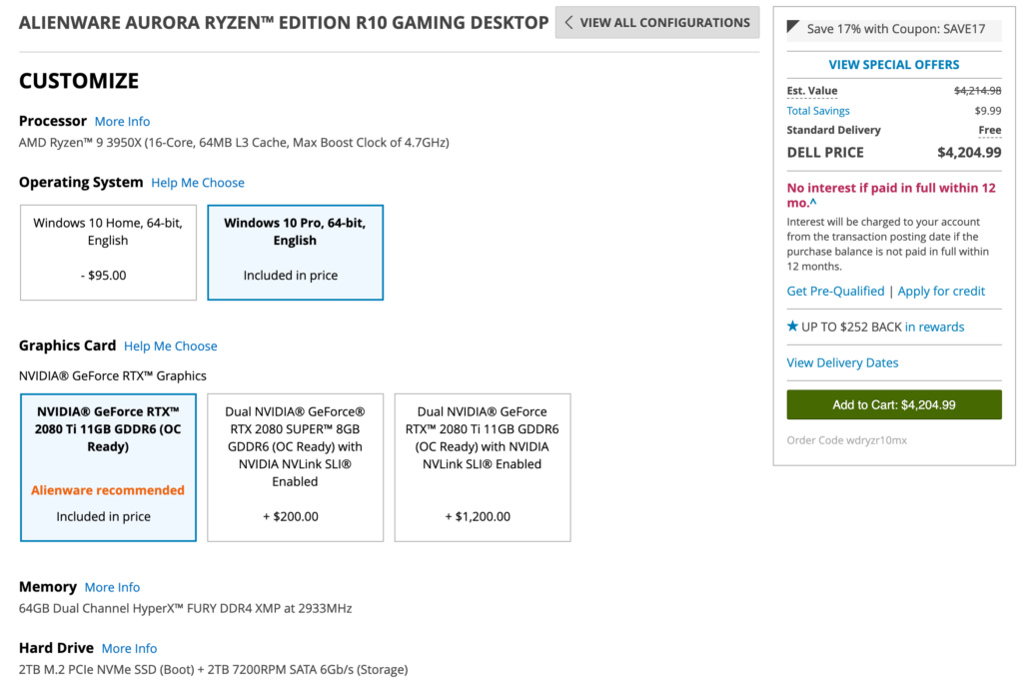Click Total Savings link

tap(818, 111)
